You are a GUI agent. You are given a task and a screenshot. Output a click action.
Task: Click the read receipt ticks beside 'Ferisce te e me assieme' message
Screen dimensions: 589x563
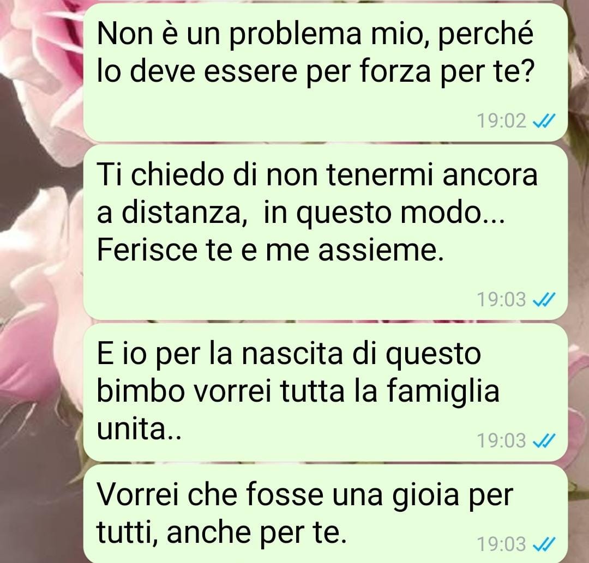544,300
